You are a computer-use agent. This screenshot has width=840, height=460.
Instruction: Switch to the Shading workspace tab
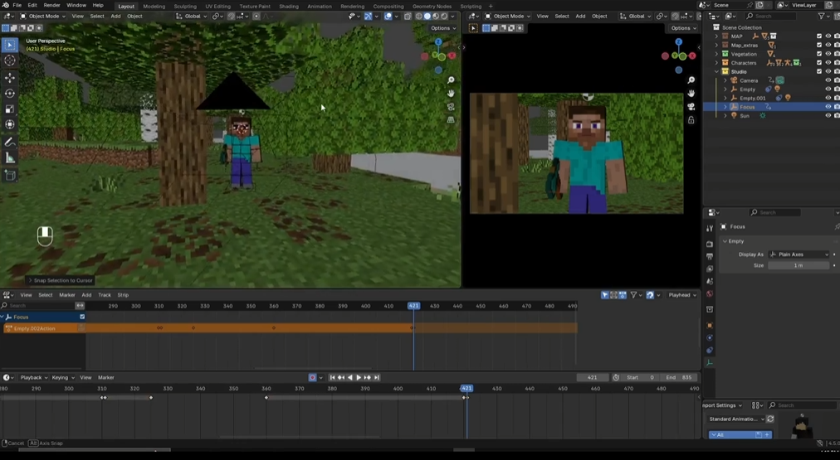(x=288, y=6)
